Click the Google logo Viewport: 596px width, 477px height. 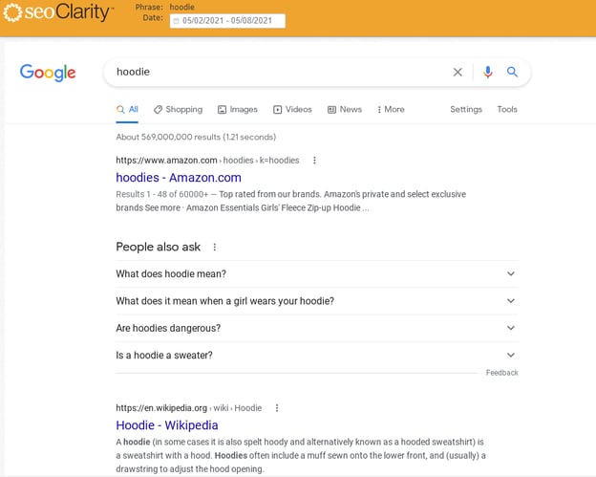pos(48,73)
